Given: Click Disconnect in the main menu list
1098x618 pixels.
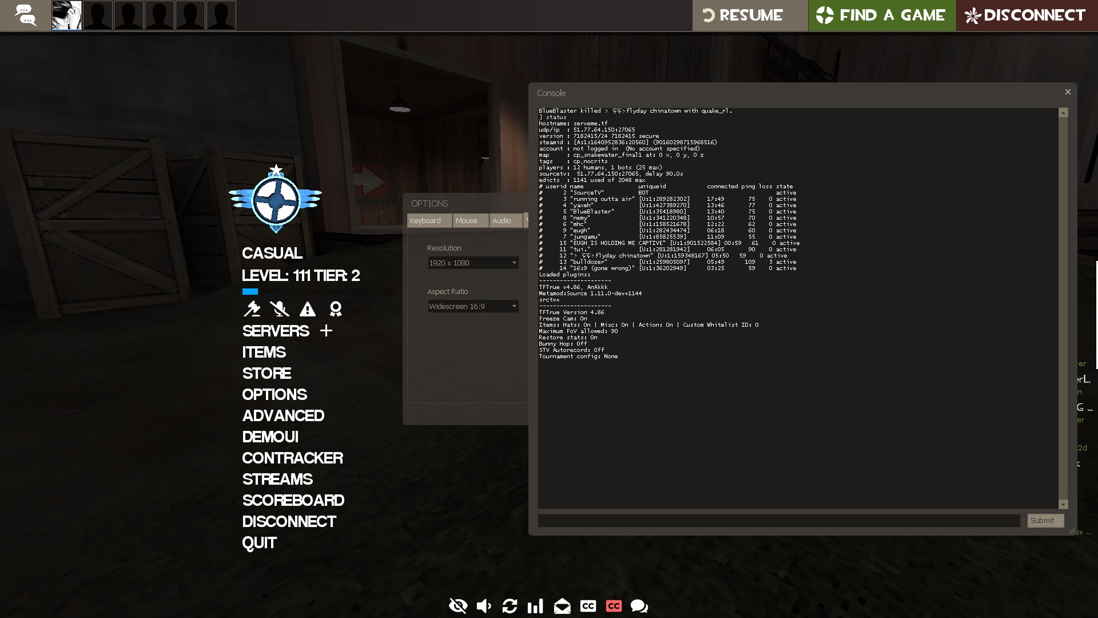Looking at the screenshot, I should pos(289,521).
